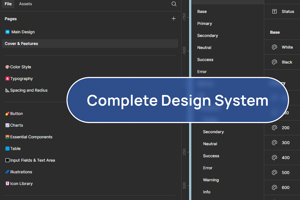Click the palette icon next to 300
Viewport: 300px width, 200px height.
(x=274, y=143)
